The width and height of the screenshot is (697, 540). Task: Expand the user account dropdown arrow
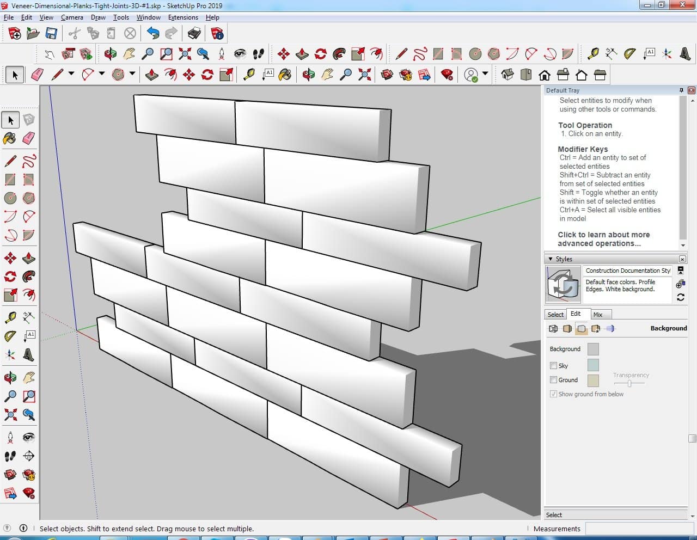pyautogui.click(x=485, y=73)
